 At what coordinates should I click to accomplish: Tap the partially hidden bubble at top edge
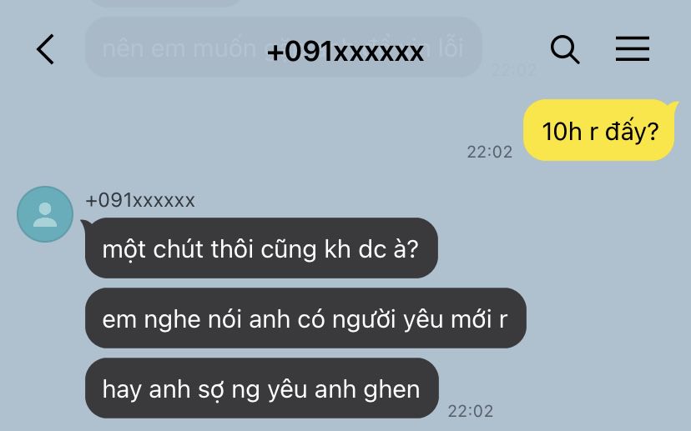164,3
